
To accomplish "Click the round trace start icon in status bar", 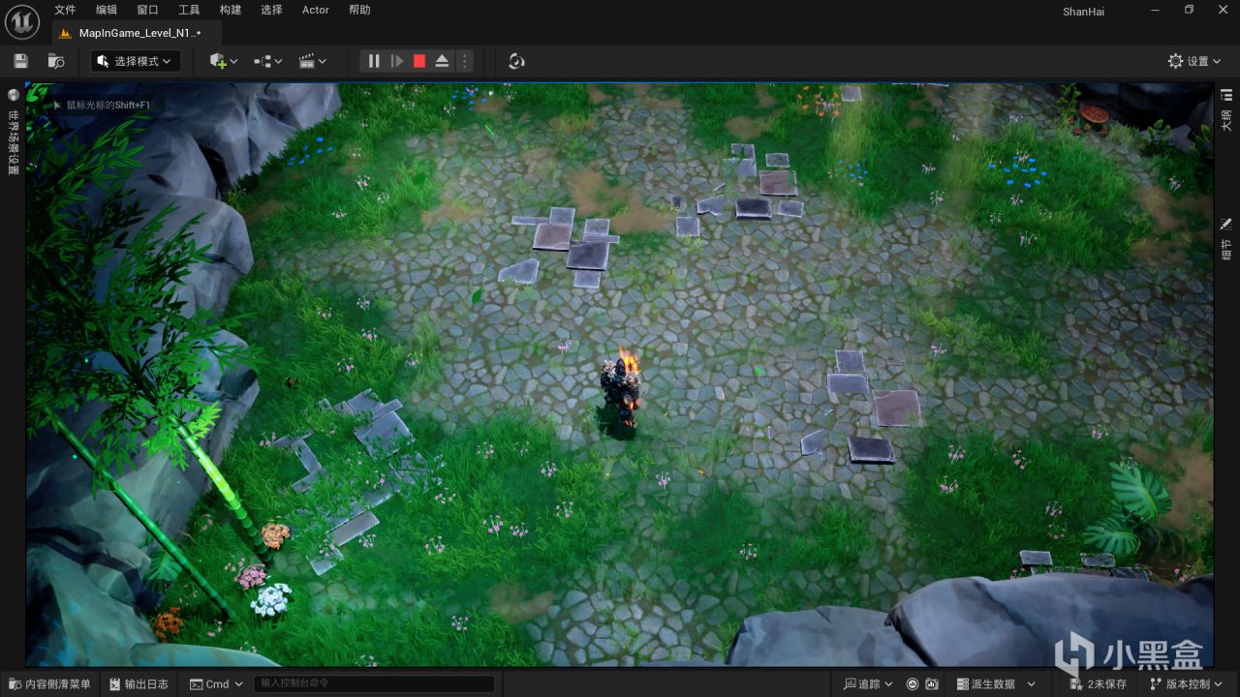I will pos(913,683).
